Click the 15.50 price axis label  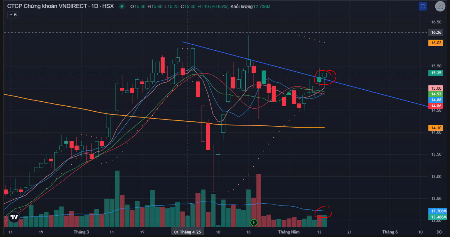coord(436,66)
